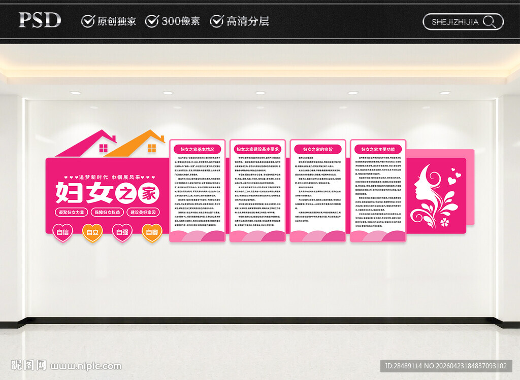Click the orange house's window icon
Screen dimensions: 520x380
pyautogui.click(x=151, y=148)
